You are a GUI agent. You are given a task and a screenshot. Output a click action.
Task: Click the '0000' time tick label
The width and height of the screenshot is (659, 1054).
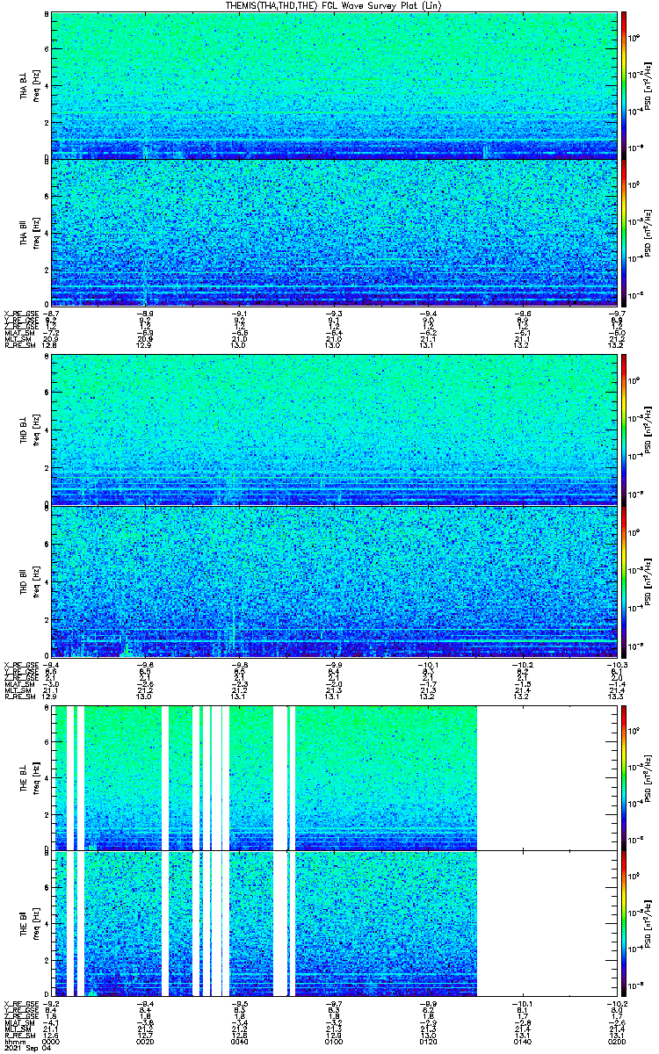[52, 1041]
